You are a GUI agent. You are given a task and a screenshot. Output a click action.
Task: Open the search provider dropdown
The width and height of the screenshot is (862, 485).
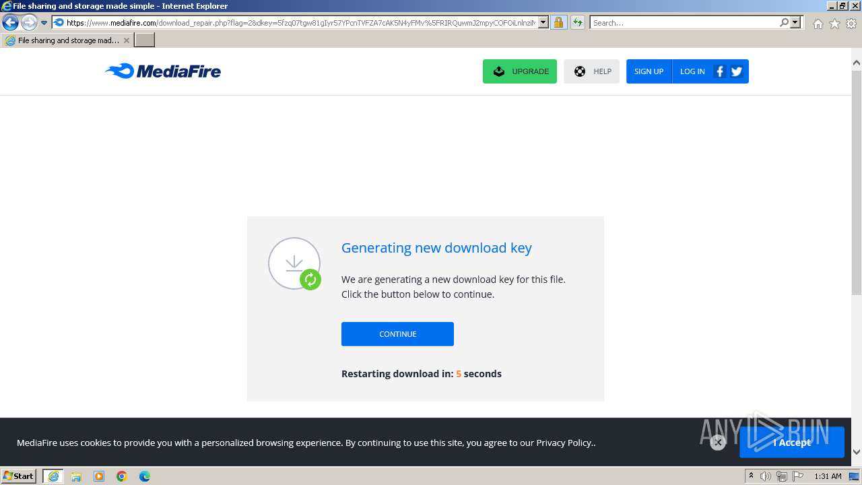click(x=795, y=22)
